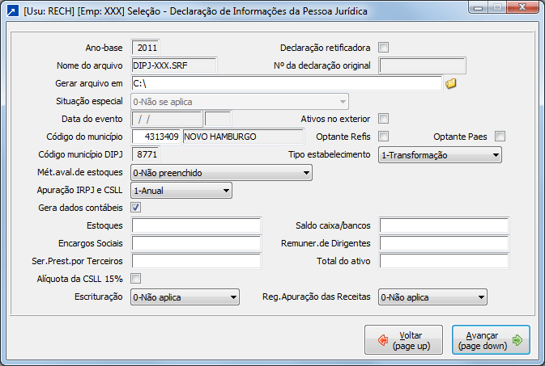
Task: Click the Remuner.de Dirigentes input field
Action: pos(444,243)
